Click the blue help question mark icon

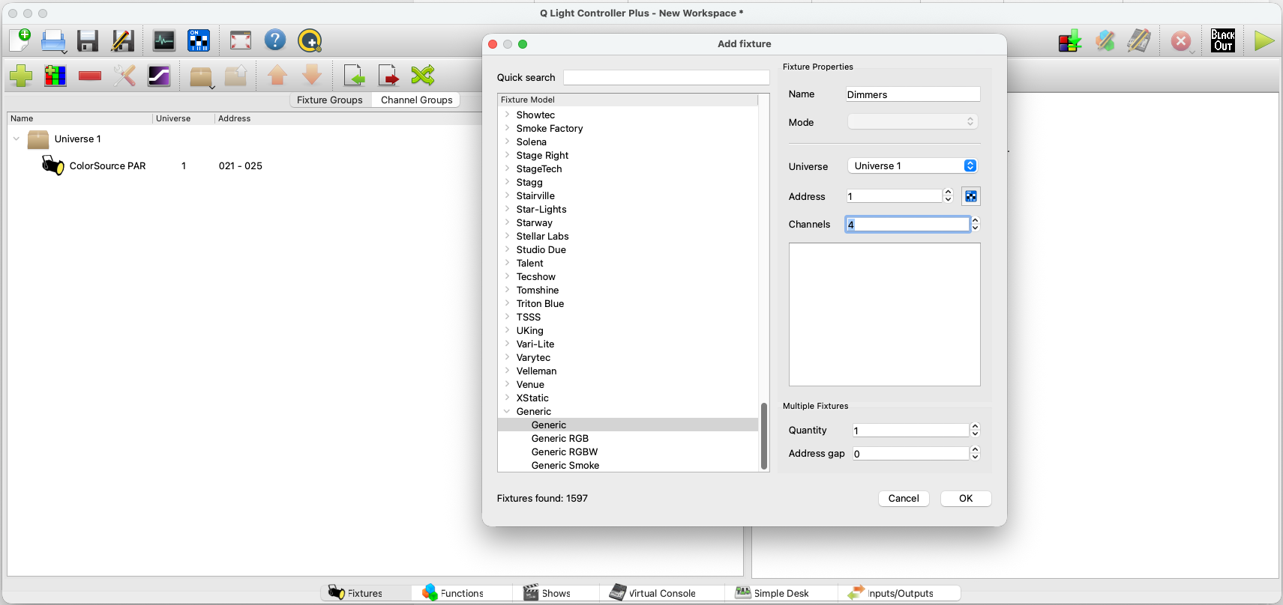[x=275, y=40]
